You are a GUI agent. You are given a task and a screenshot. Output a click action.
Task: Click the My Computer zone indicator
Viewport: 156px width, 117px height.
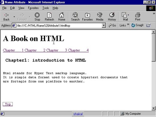tap(131, 114)
